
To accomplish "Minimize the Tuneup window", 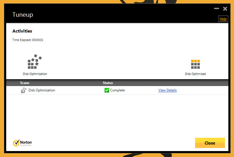I will click(217, 8).
